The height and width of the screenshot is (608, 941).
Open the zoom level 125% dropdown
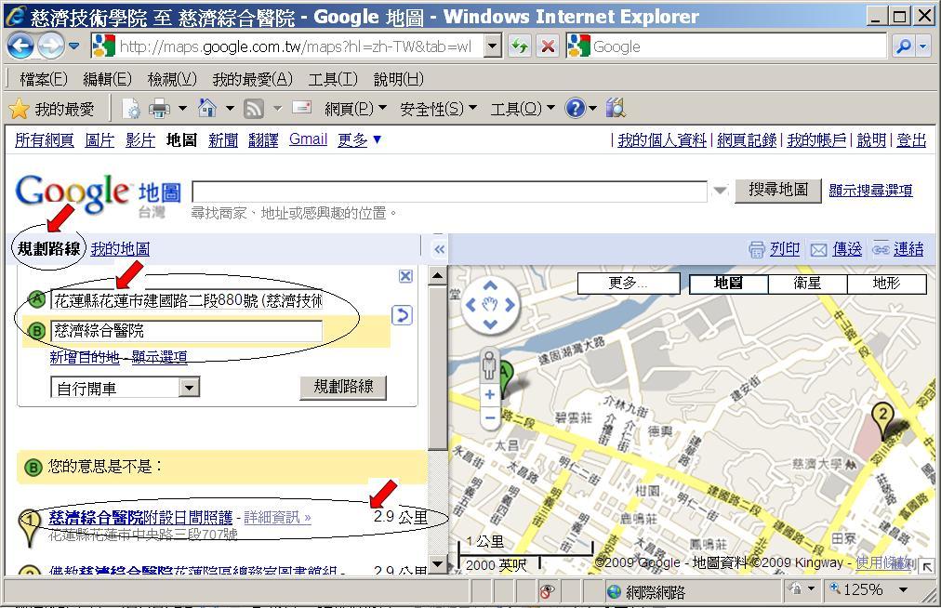[x=903, y=590]
